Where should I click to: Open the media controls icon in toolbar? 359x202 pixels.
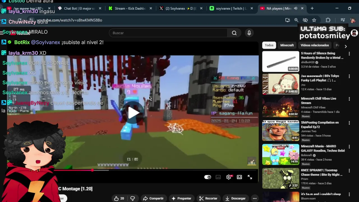(x=342, y=20)
